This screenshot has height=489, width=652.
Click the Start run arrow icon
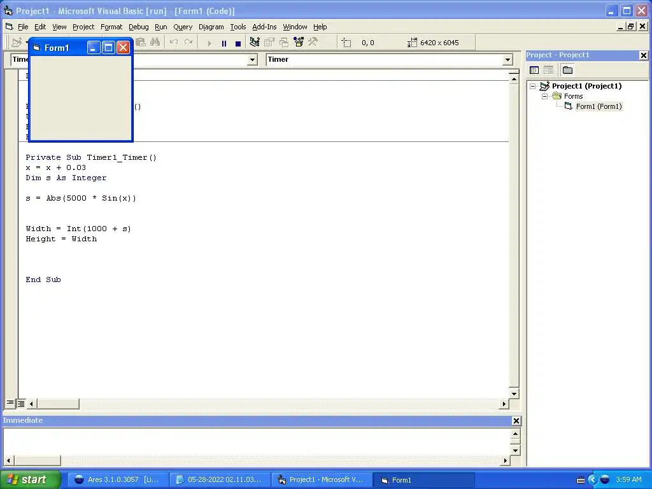209,43
